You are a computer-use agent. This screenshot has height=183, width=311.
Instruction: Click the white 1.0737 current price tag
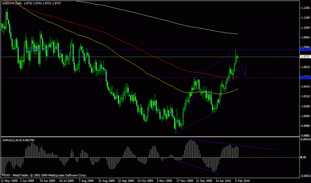[x=306, y=57]
